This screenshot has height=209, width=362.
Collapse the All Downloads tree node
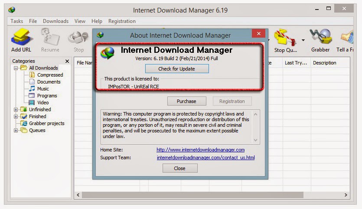pyautogui.click(x=16, y=68)
